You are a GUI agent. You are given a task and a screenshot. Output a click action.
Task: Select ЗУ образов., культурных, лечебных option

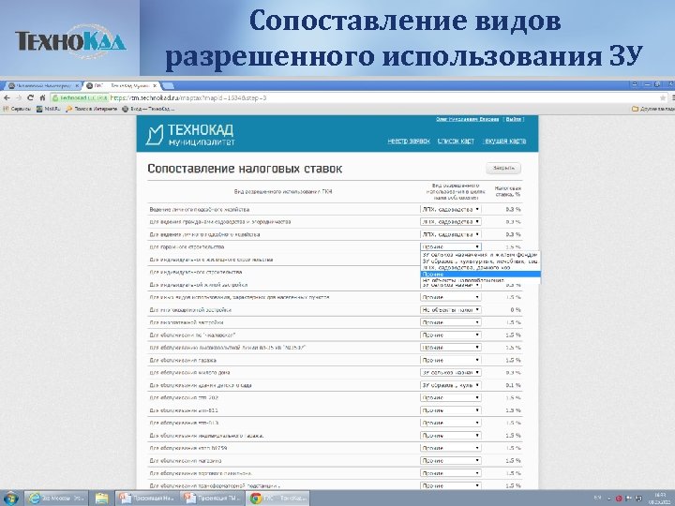480,261
